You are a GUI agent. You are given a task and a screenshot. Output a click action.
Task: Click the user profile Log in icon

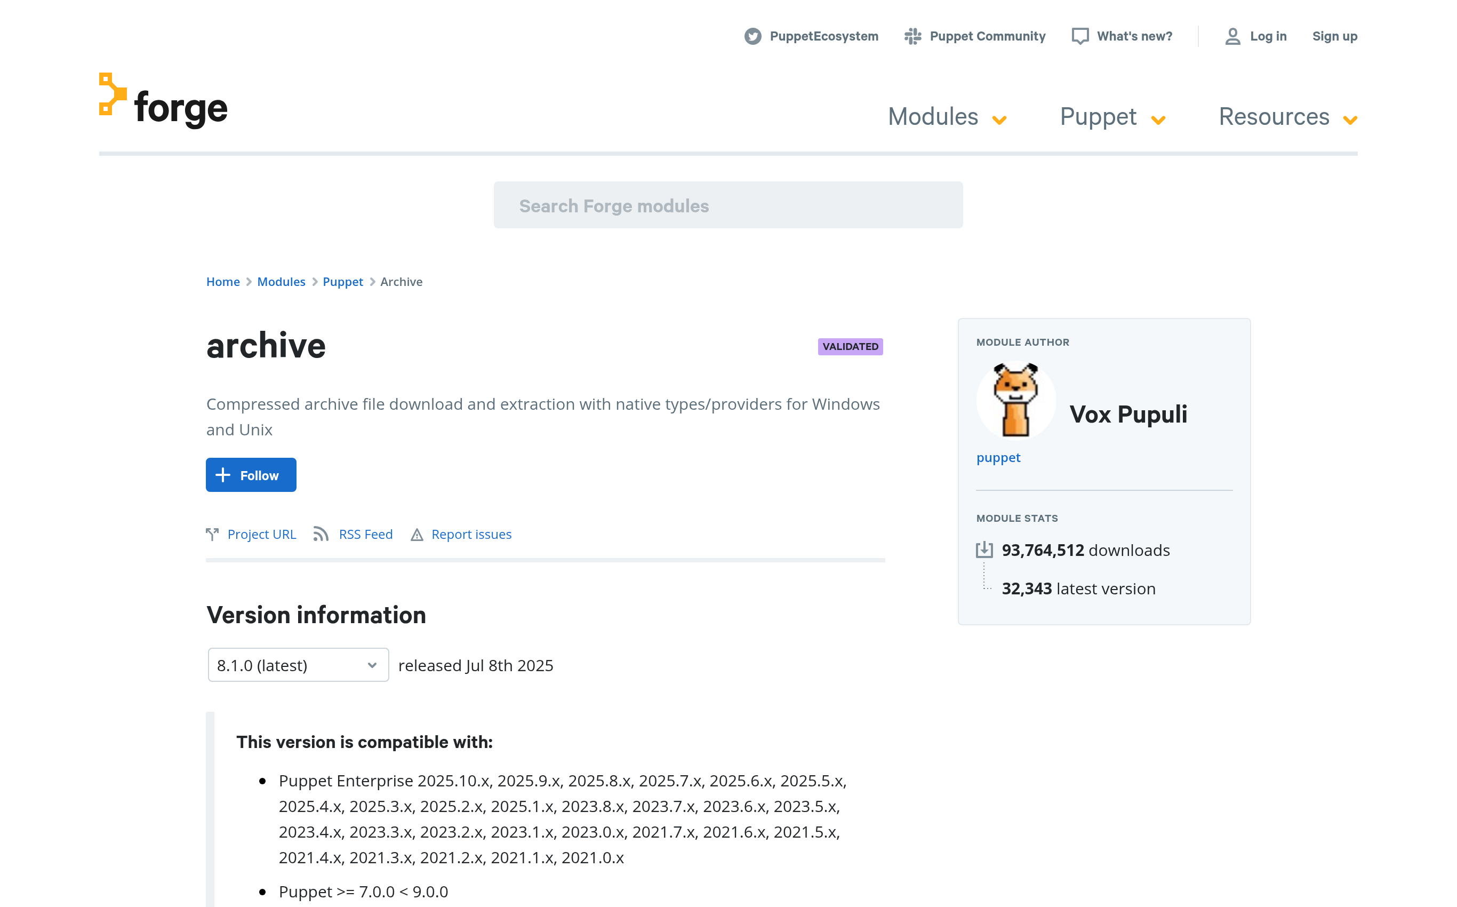coord(1233,37)
